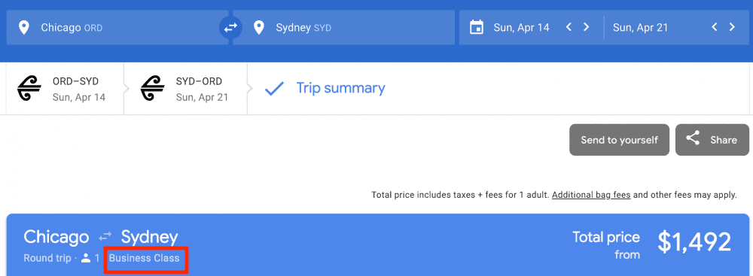Click the location pin beside Chicago ORD
The height and width of the screenshot is (276, 753).
point(23,28)
